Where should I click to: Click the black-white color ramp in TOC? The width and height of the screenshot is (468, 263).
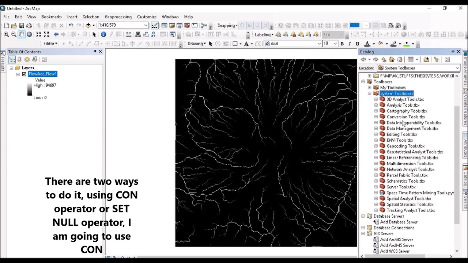[x=30, y=89]
